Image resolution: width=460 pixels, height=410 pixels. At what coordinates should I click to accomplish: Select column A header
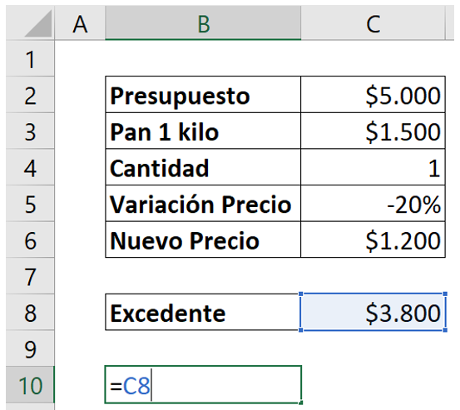[80, 23]
